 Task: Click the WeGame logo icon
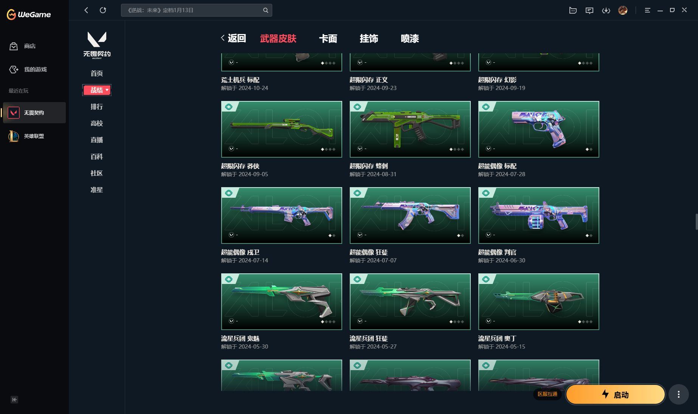click(x=11, y=14)
